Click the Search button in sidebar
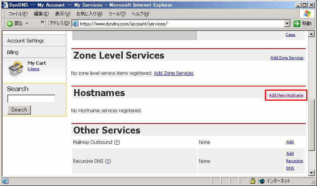 coord(19,110)
